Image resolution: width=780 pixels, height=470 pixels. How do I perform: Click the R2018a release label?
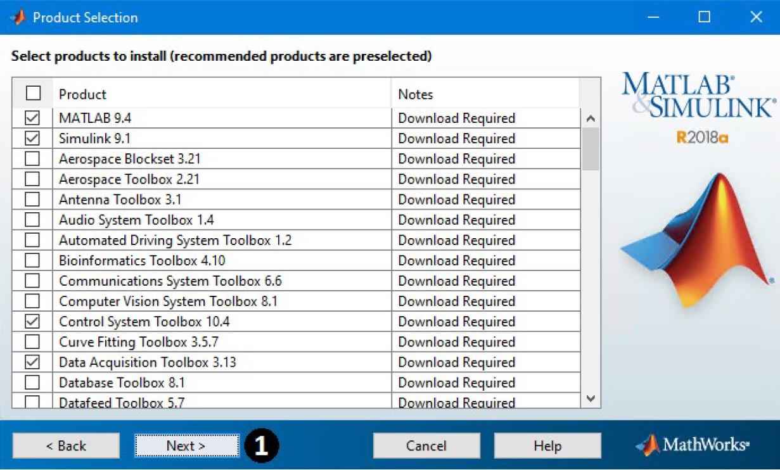pyautogui.click(x=703, y=137)
